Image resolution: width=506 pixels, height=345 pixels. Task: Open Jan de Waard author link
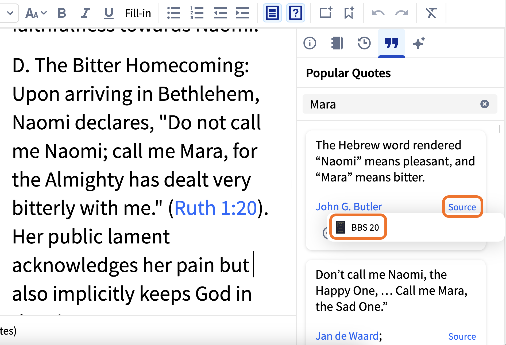tap(347, 336)
